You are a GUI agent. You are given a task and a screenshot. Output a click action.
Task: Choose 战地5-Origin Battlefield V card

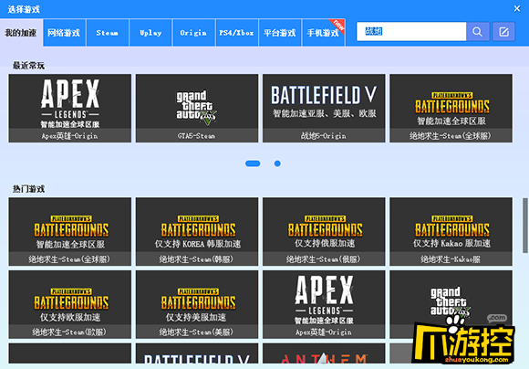click(x=324, y=108)
